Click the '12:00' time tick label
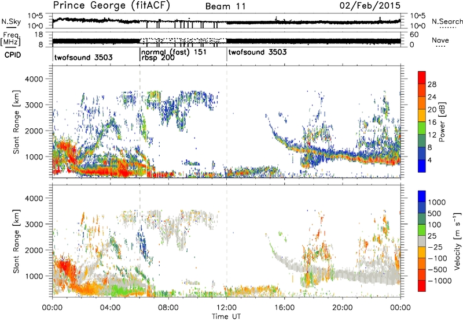This screenshot has height=320, width=463. (x=226, y=308)
